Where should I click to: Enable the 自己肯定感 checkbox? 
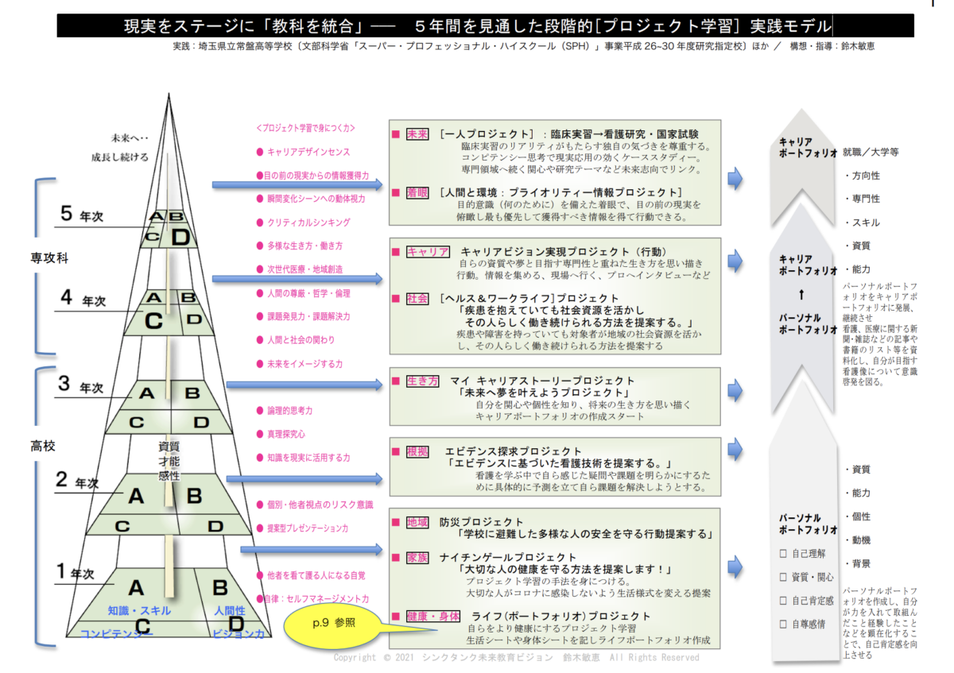point(783,601)
